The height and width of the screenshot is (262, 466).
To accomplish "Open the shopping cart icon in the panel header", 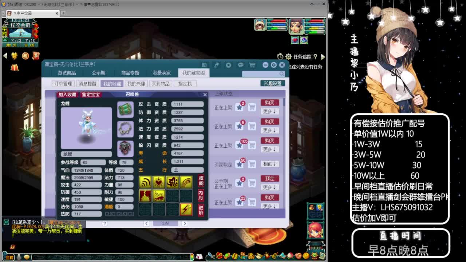I will 252,64.
